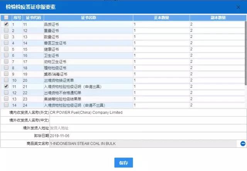Toggle the select-all checkbox in header

(6, 17)
